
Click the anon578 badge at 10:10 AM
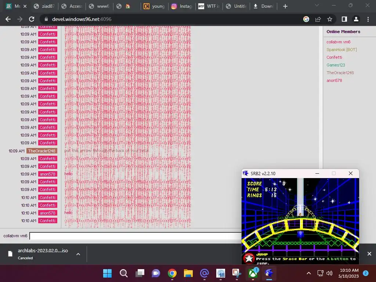[x=47, y=213]
